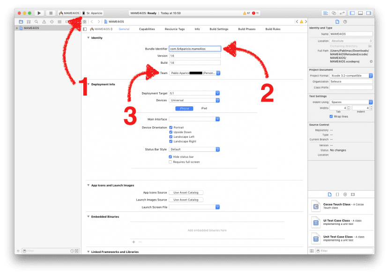Show the quick help inspector
This screenshot has width=389, height=275.
345,22
